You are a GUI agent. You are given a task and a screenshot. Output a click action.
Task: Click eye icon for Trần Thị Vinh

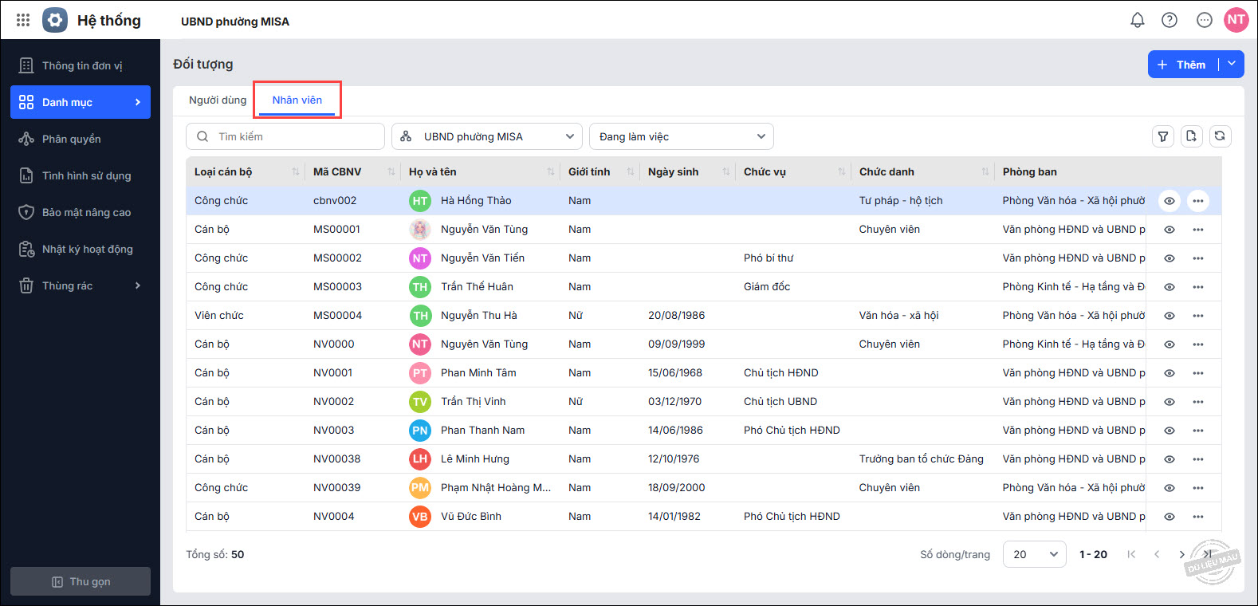[x=1169, y=402]
